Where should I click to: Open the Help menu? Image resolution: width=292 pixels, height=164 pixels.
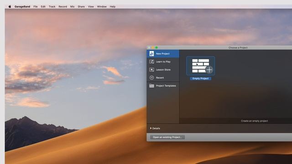click(x=113, y=6)
